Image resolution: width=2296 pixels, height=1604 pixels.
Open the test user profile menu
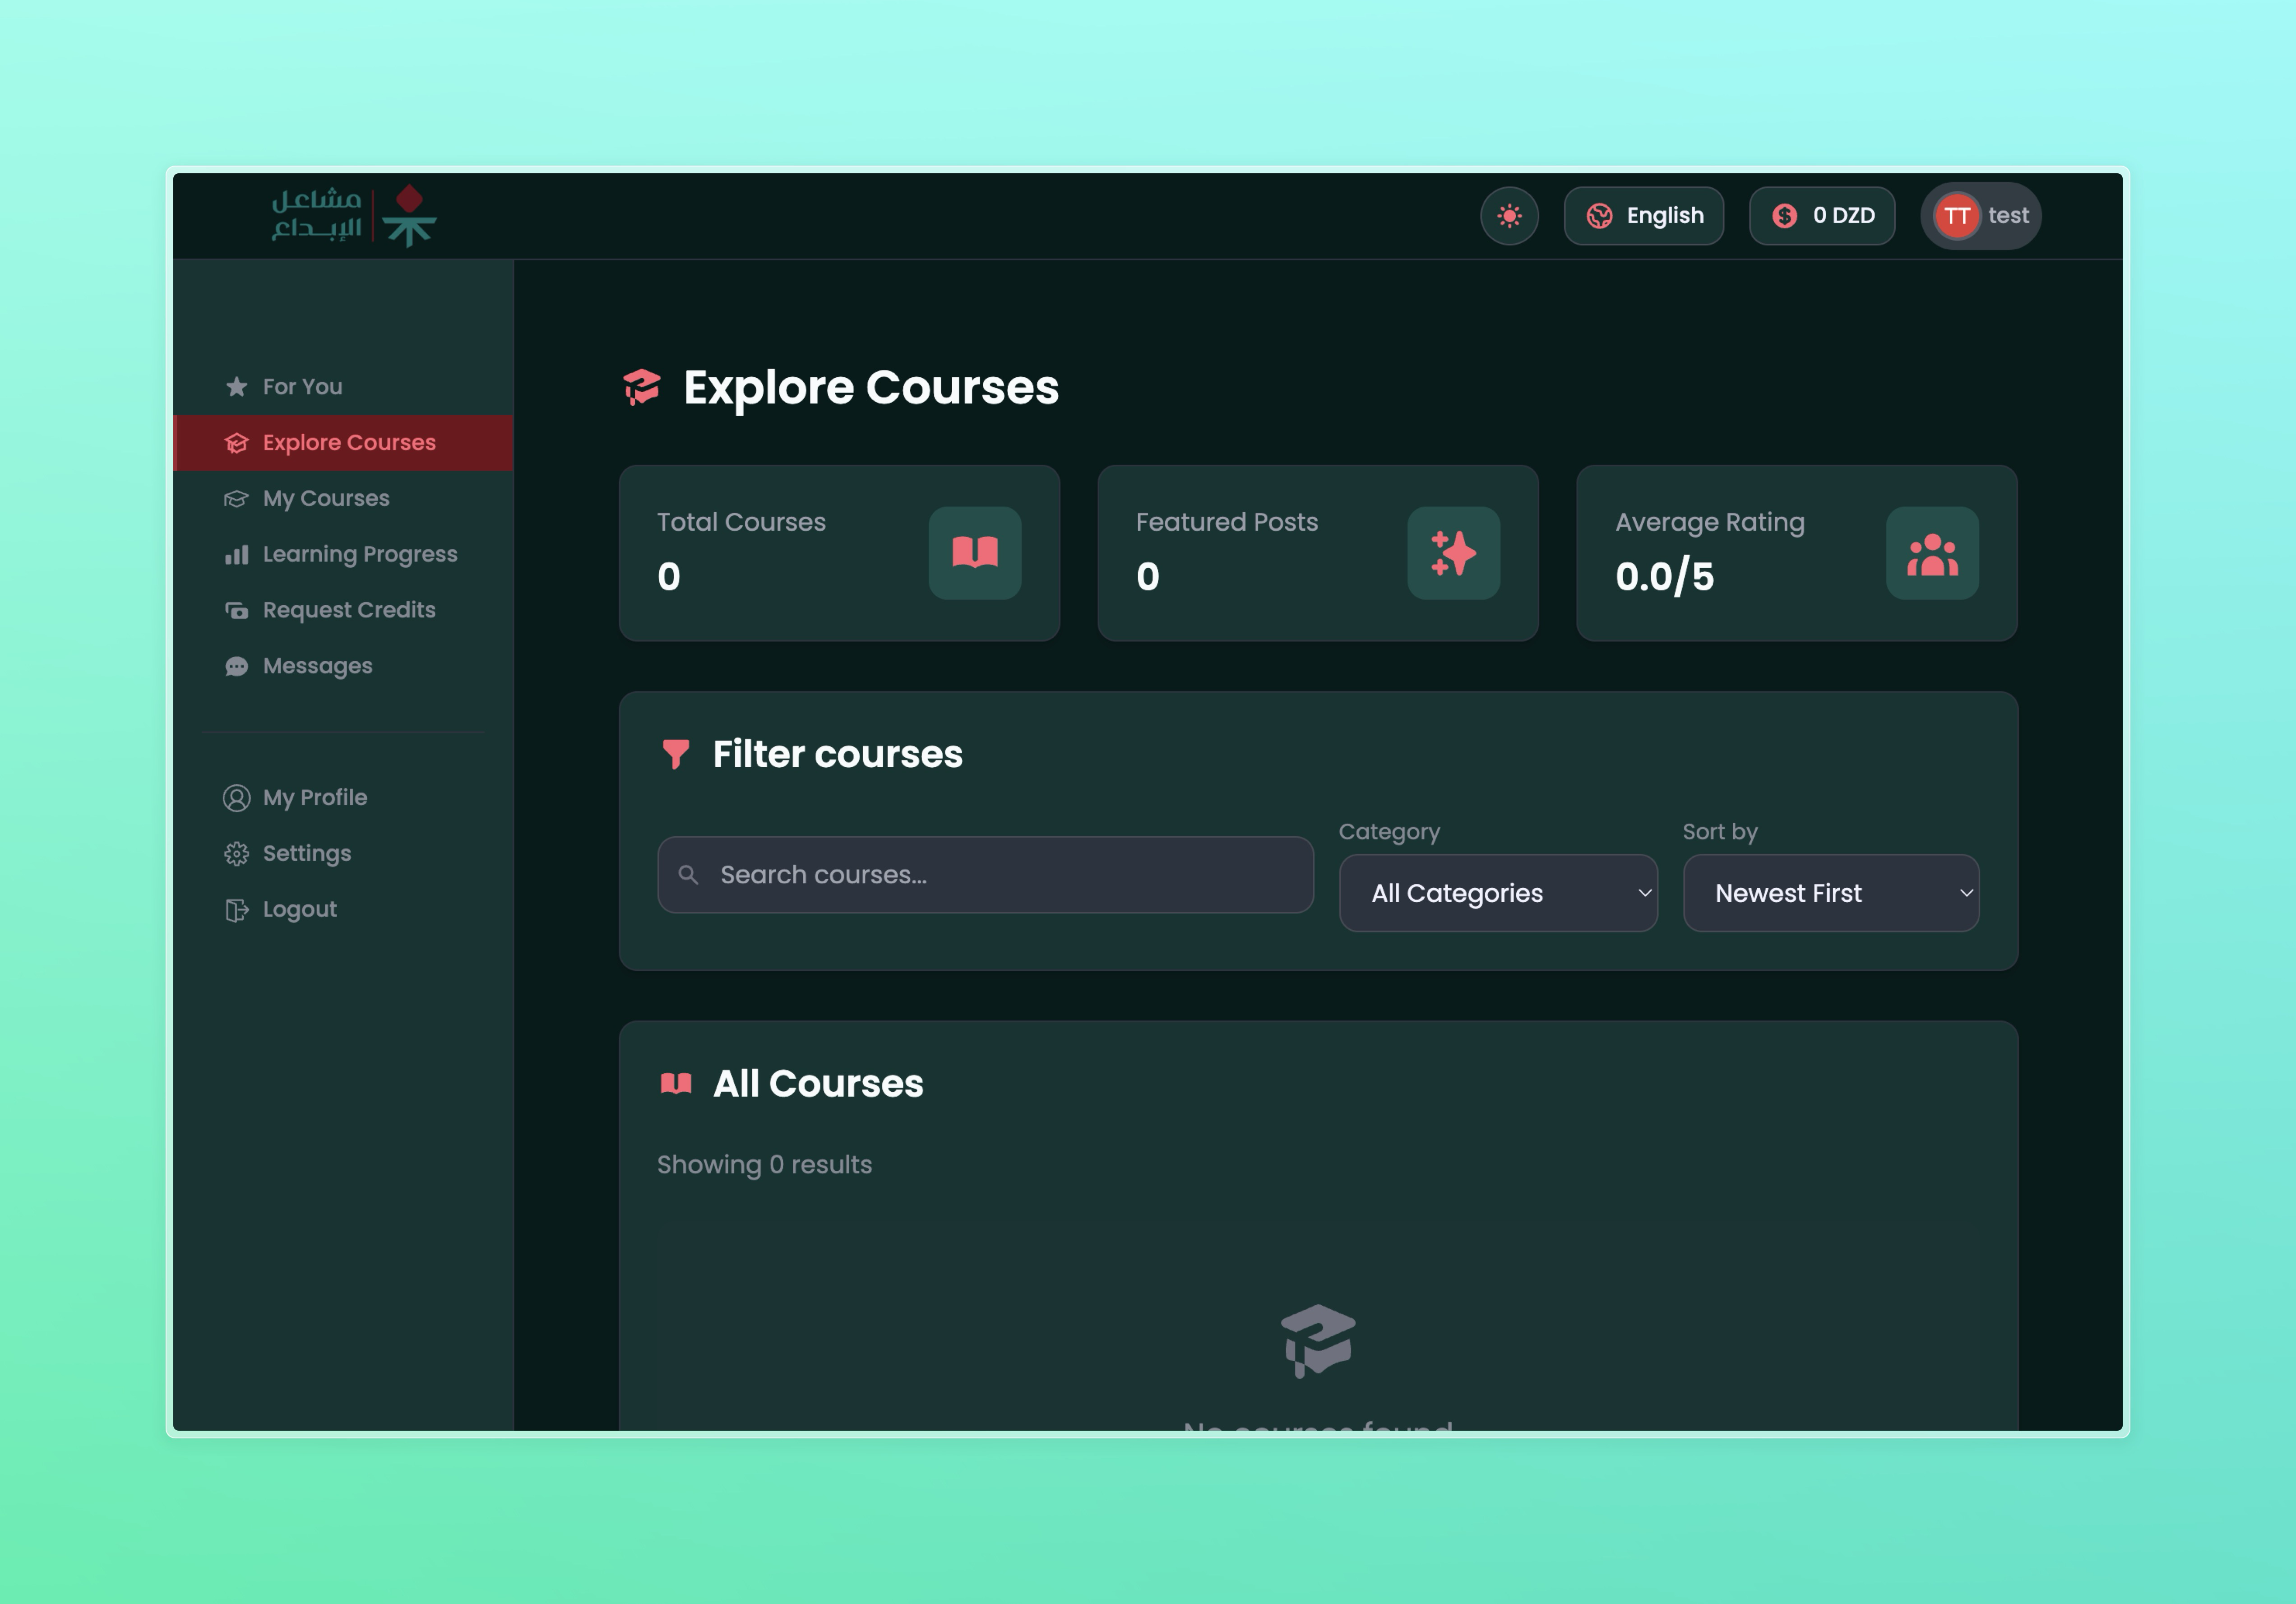pyautogui.click(x=2007, y=216)
